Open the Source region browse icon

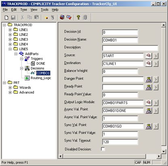[149, 56]
